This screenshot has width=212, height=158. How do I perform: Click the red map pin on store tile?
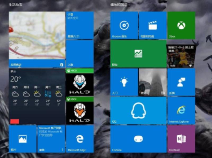(x=11, y=30)
